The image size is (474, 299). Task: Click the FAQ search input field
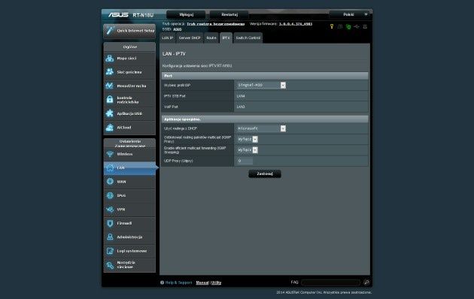pyautogui.click(x=331, y=282)
